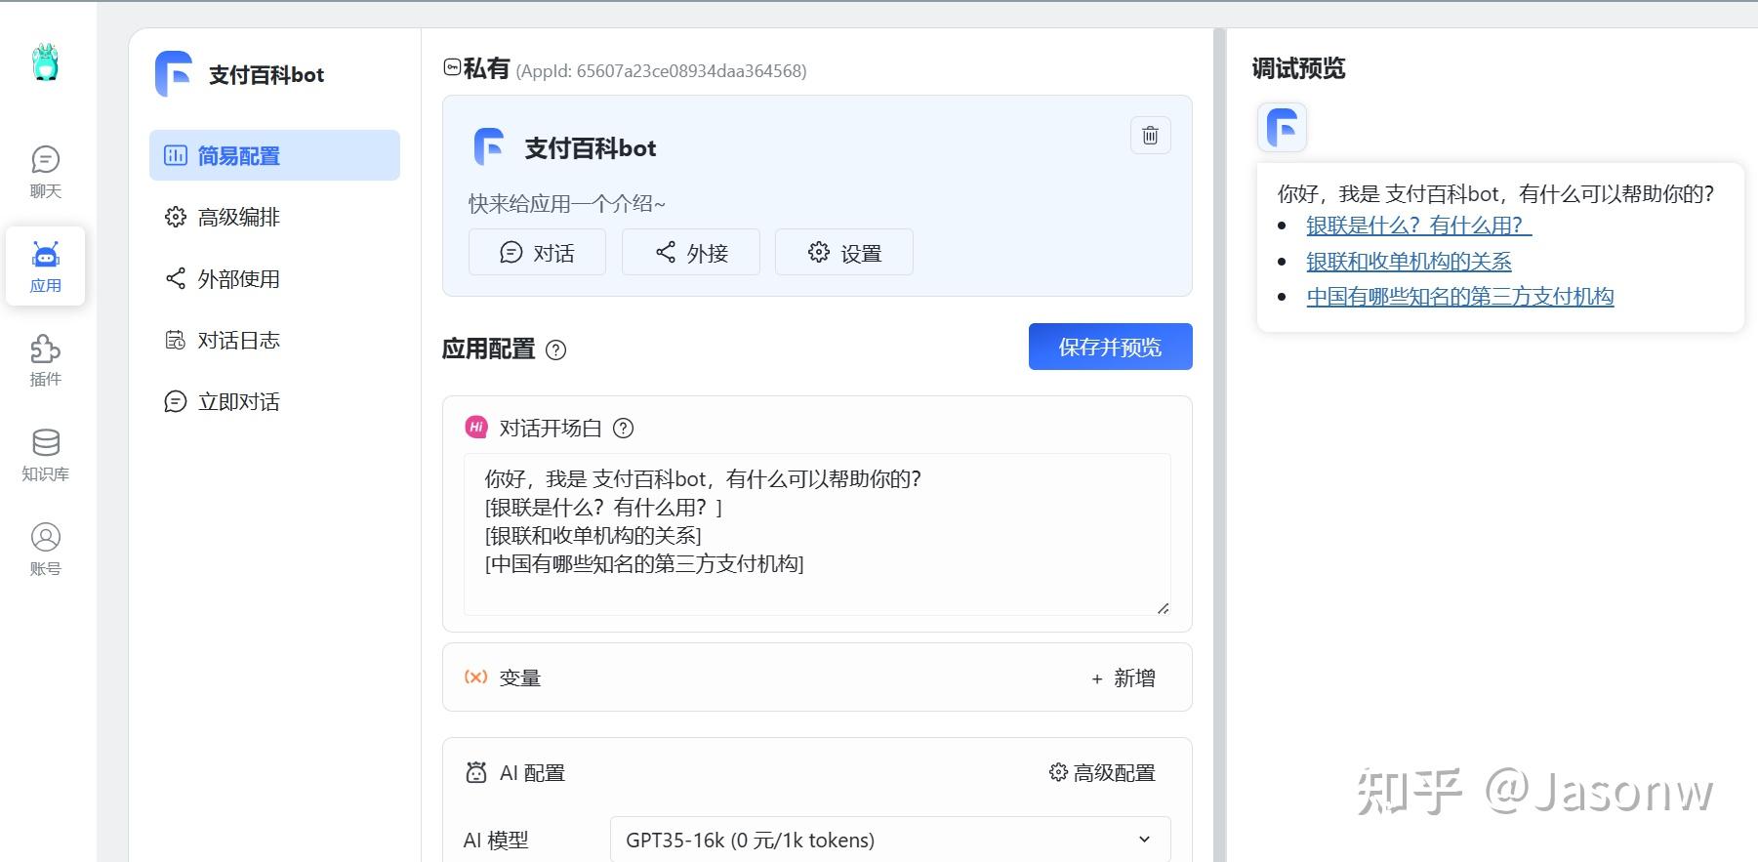Select the 简易配置 tab
Viewport: 1758px width, 862px height.
(x=274, y=155)
